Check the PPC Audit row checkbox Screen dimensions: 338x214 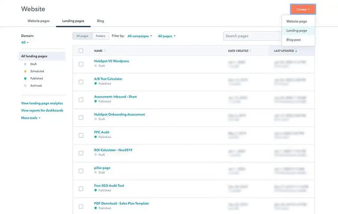tap(81, 135)
